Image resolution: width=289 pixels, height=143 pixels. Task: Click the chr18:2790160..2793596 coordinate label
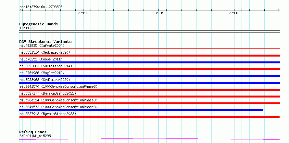pyautogui.click(x=41, y=7)
